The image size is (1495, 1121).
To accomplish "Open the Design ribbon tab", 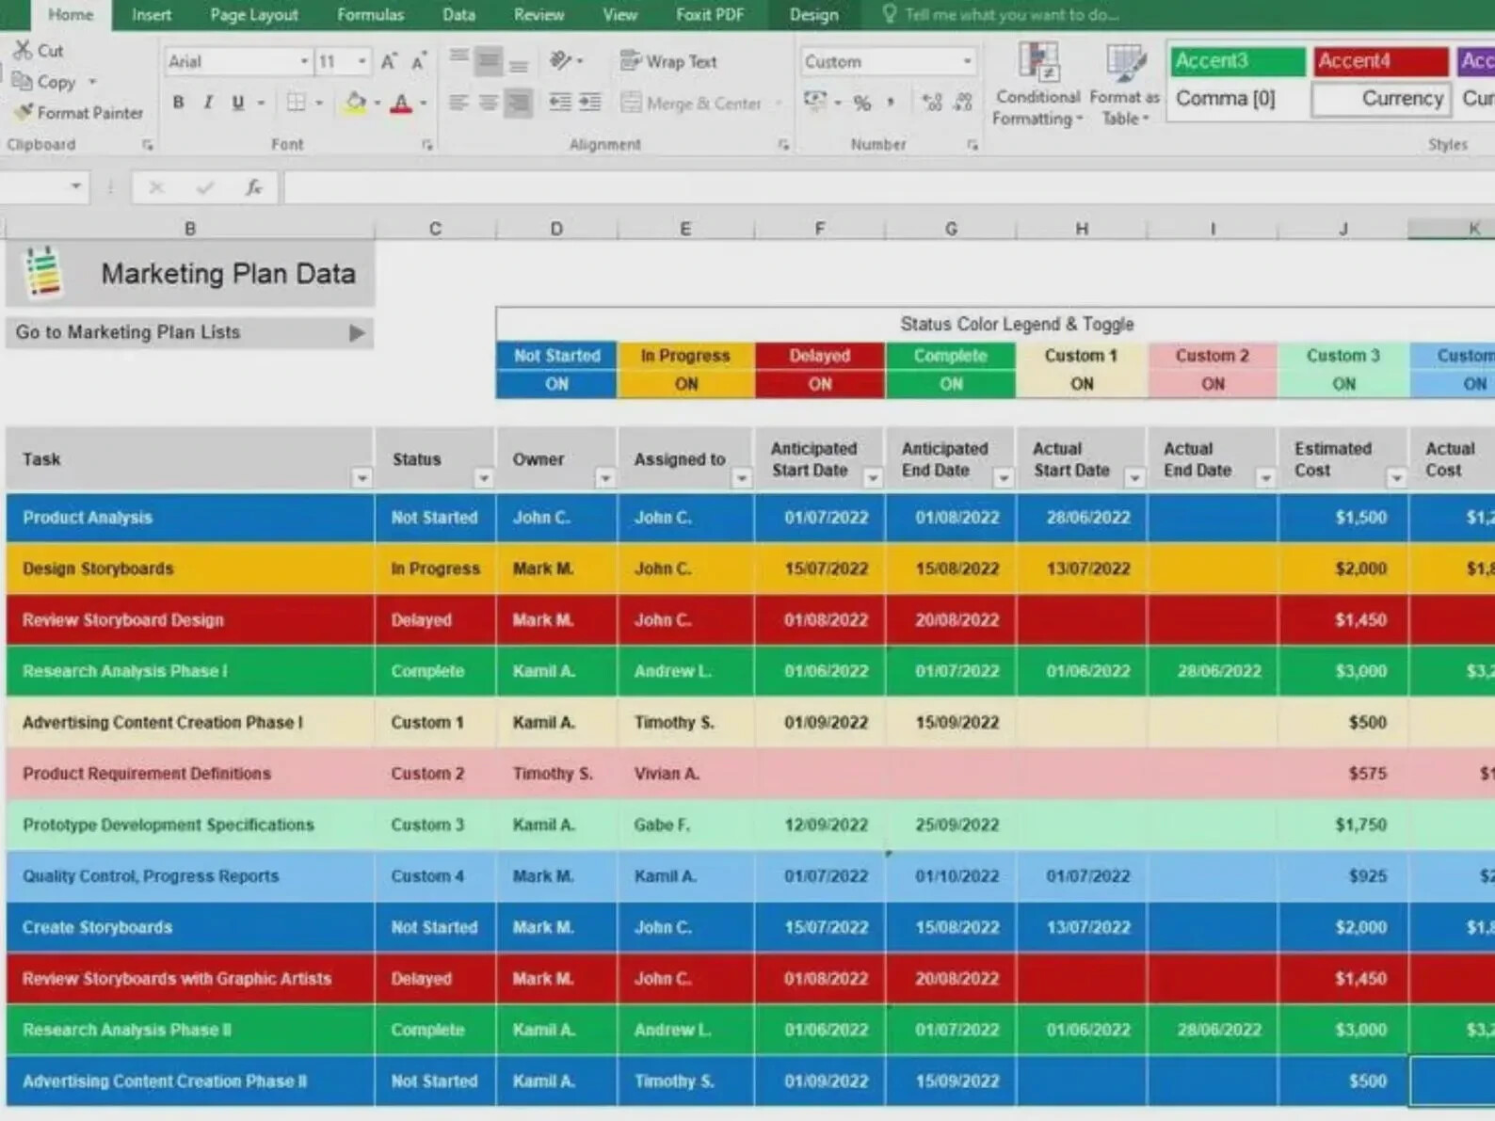I will coord(813,15).
